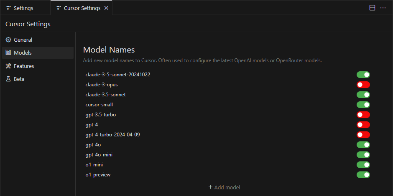Image resolution: width=393 pixels, height=196 pixels.
Task: Close the Cursor Settings tab
Action: [x=106, y=8]
